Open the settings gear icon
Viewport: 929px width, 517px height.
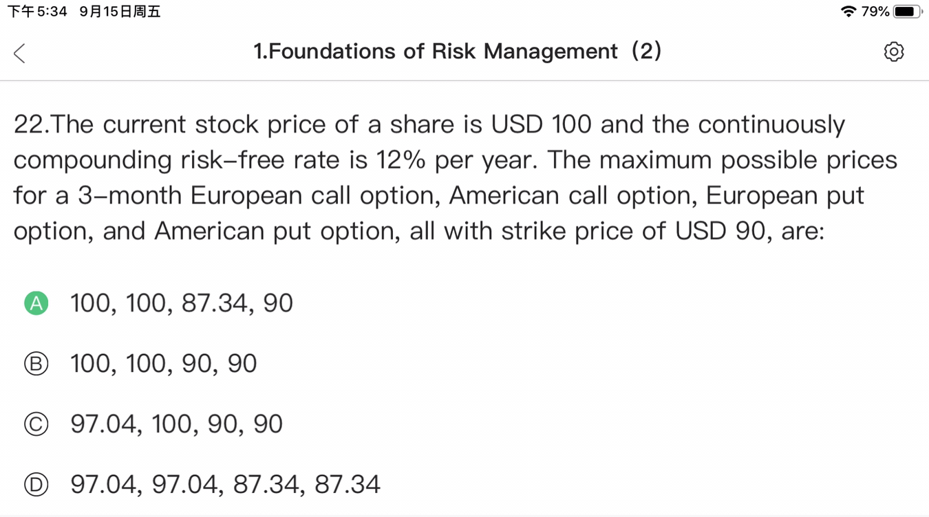tap(893, 52)
